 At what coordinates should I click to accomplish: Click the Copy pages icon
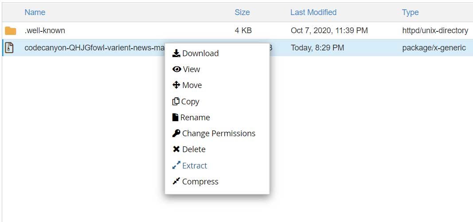point(176,101)
